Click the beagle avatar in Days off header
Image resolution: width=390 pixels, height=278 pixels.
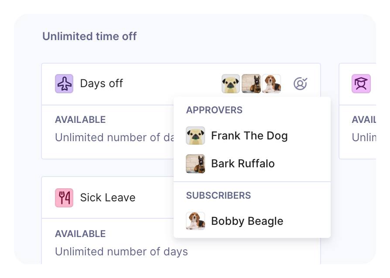point(271,84)
